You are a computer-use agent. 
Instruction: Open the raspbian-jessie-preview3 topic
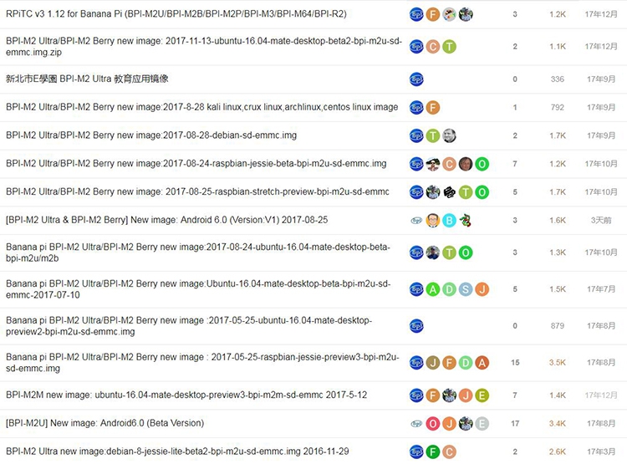[202, 362]
